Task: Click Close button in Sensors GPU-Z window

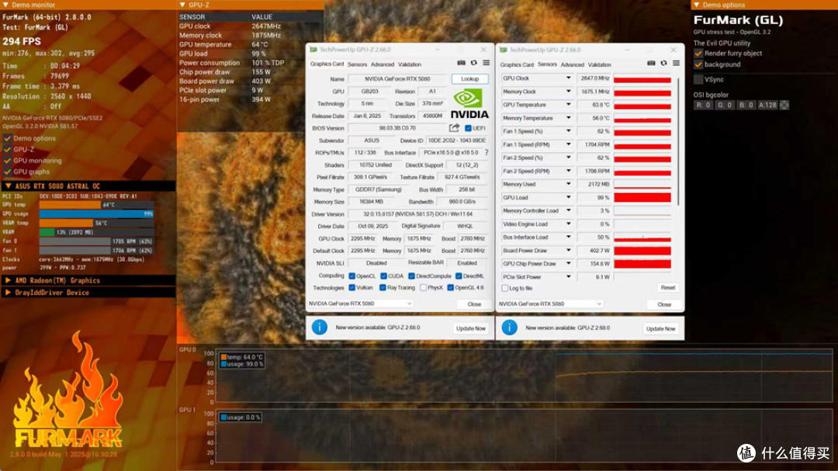Action: 663,304
